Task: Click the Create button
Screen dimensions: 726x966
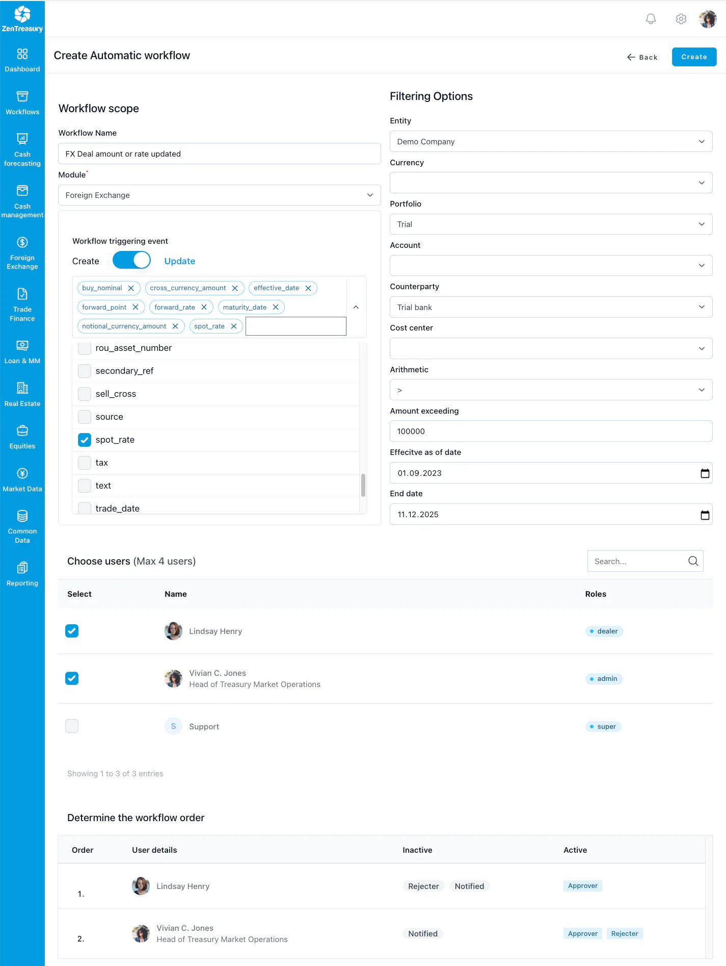Action: tap(694, 57)
